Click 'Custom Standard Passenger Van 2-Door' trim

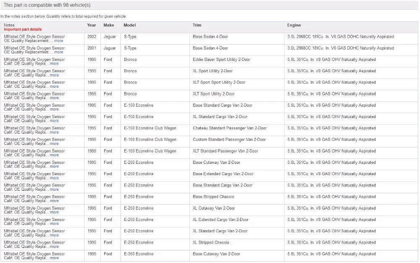229,139
